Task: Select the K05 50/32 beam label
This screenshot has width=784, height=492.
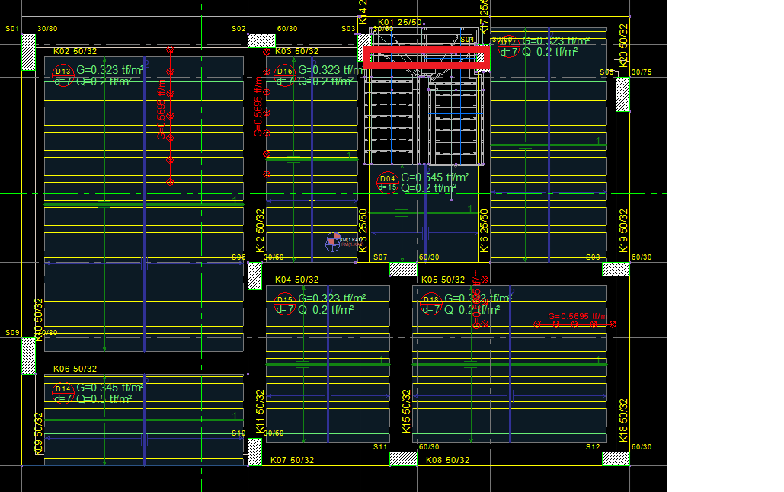Action: [x=443, y=280]
